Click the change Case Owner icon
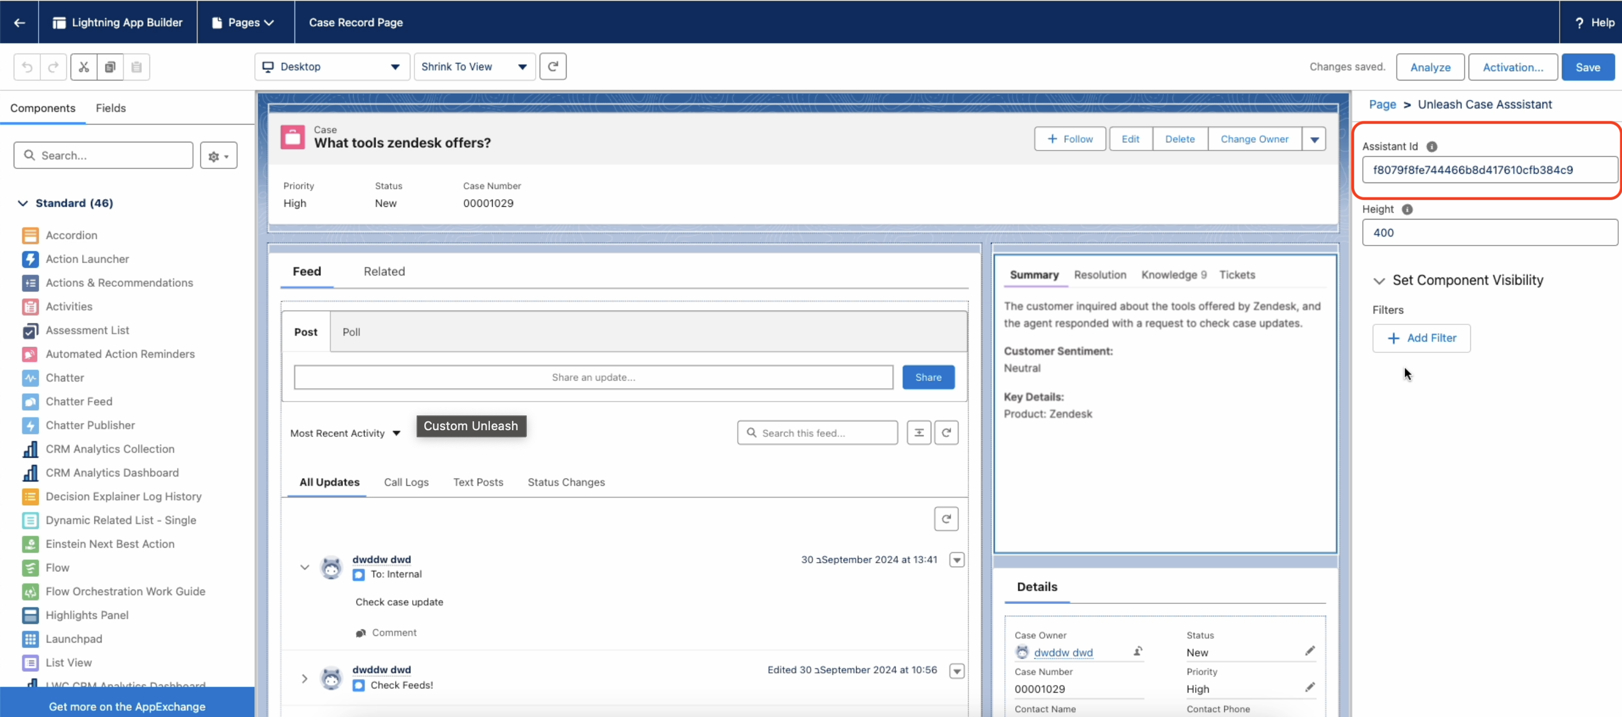1622x717 pixels. [x=1138, y=651]
